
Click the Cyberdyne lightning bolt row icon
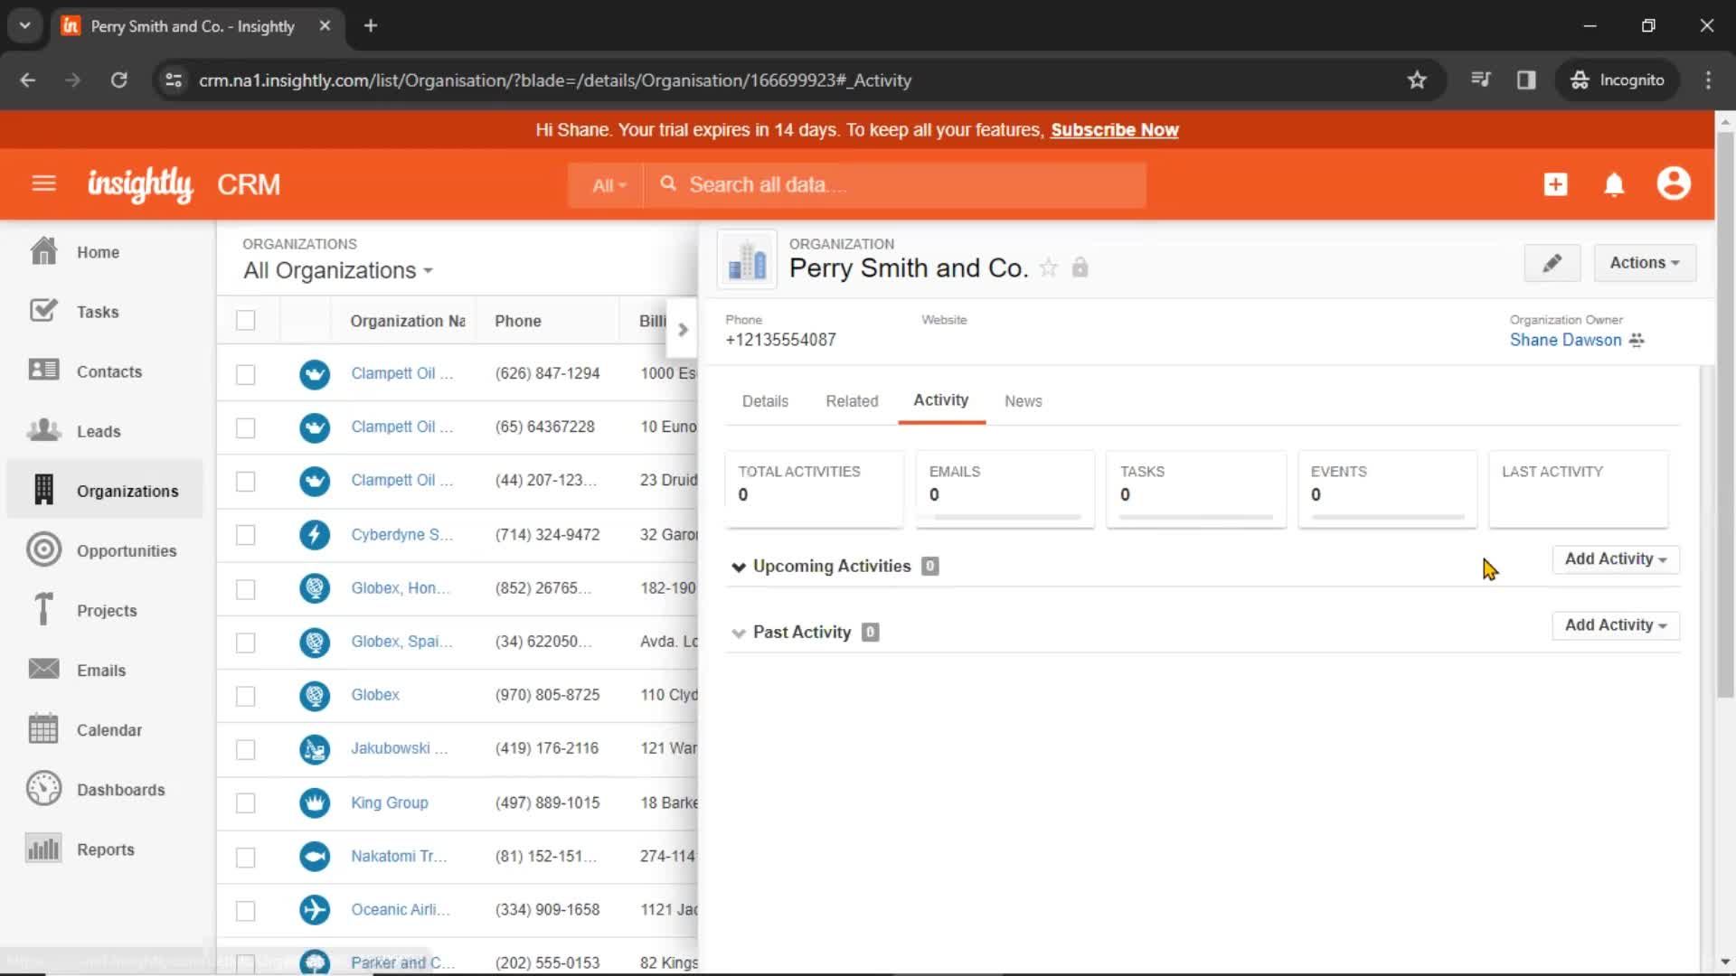[315, 535]
